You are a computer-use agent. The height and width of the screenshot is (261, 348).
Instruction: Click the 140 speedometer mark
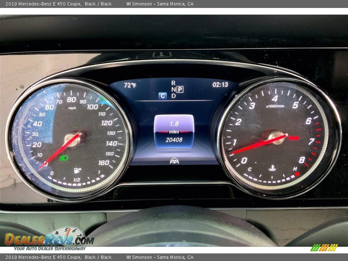111,144
